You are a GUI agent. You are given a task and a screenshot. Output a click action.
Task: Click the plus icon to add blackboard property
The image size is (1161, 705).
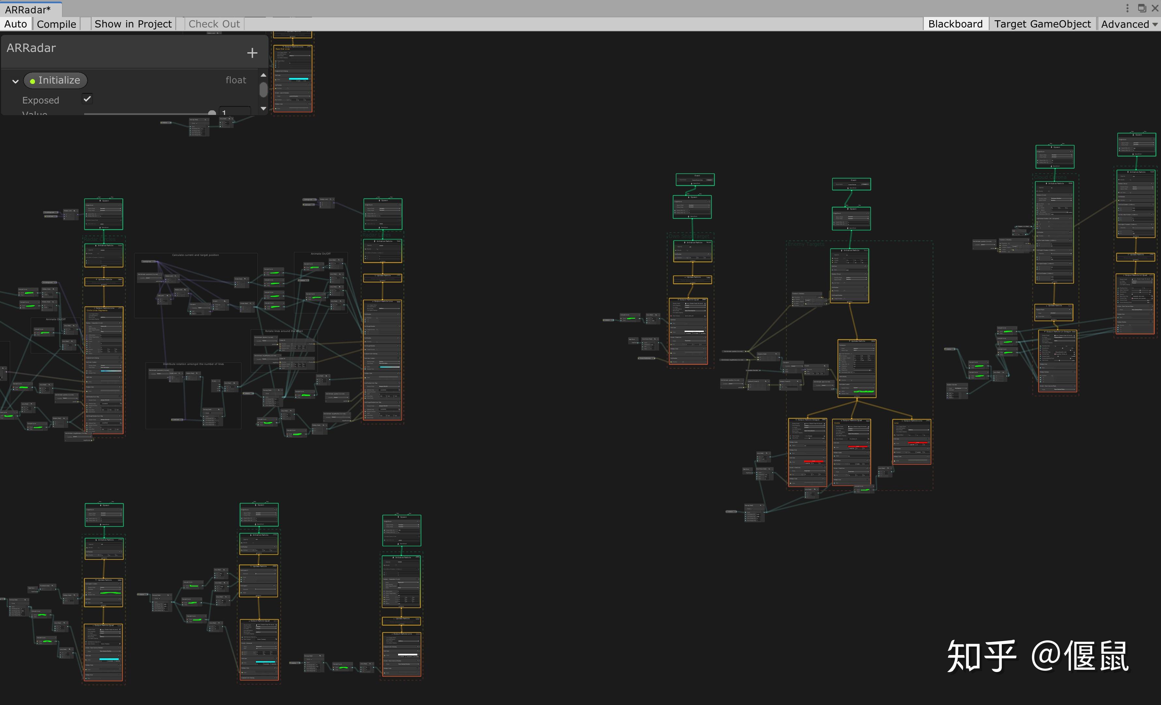252,53
